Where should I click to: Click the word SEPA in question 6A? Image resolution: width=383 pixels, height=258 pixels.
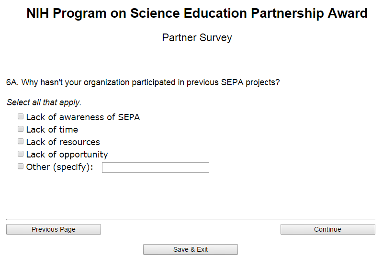point(231,82)
